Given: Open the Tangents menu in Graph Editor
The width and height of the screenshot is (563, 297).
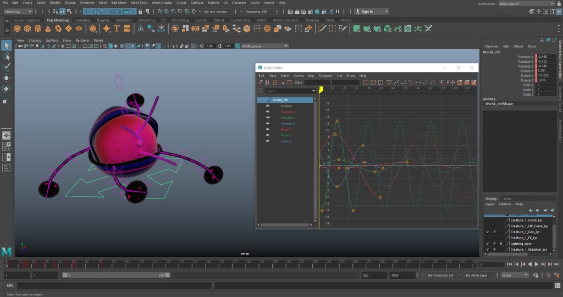Looking at the screenshot, I should [x=325, y=75].
